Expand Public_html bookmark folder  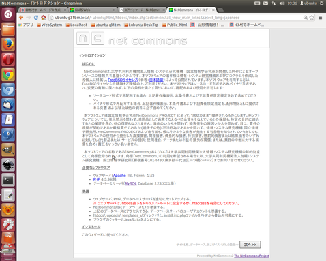click(x=175, y=25)
